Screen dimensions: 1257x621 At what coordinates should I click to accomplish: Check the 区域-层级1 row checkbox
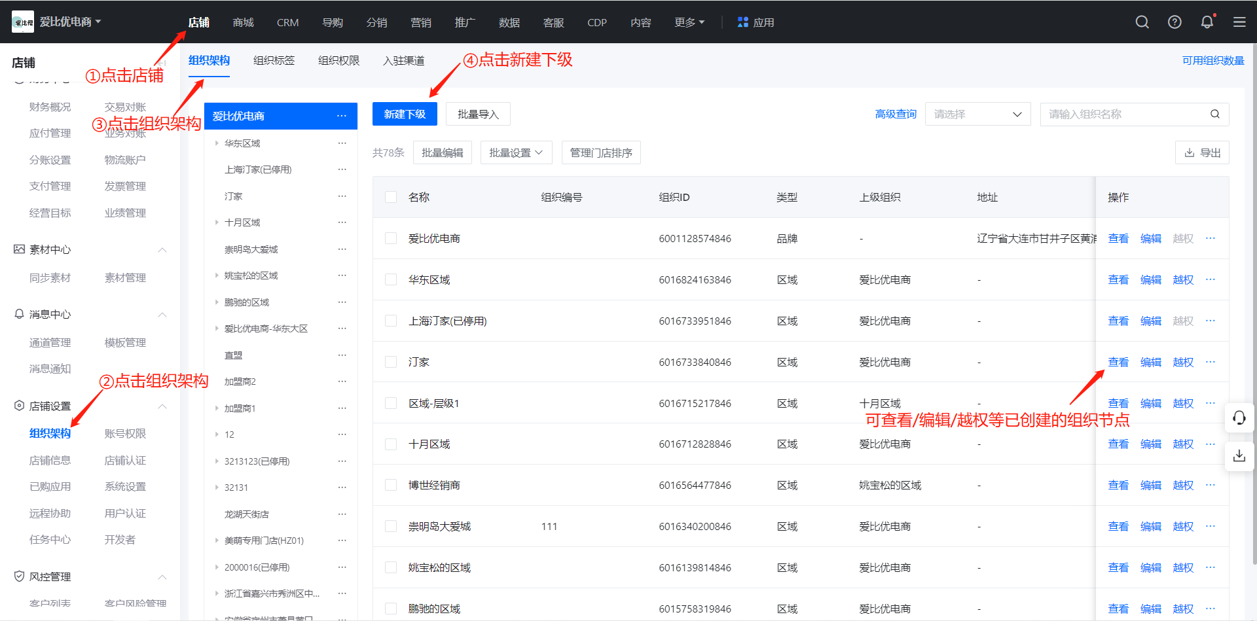point(391,403)
